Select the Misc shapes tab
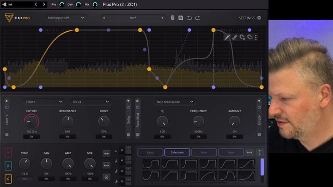Viewport: 333px width, 187px height. pyautogui.click(x=204, y=152)
